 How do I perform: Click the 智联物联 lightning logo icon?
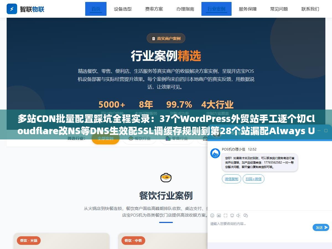12,9
